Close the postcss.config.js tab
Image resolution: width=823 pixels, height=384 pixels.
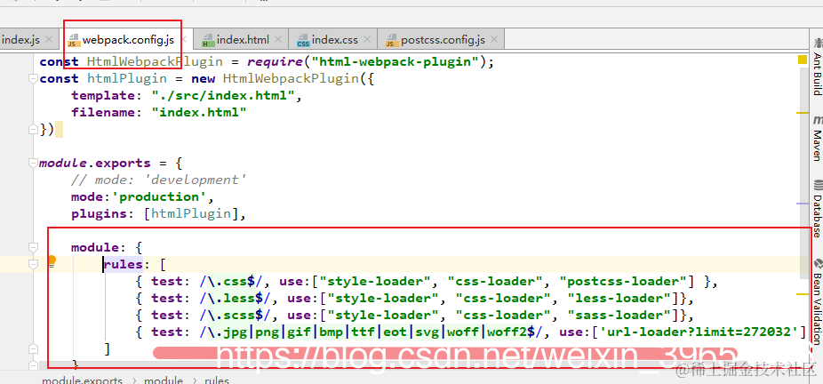(495, 39)
